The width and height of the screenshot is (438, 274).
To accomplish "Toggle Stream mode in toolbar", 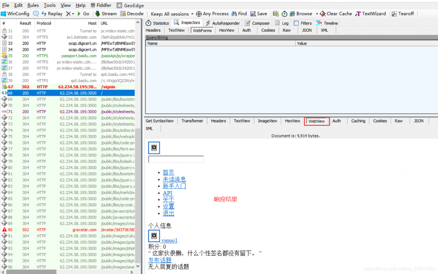I will pos(106,14).
